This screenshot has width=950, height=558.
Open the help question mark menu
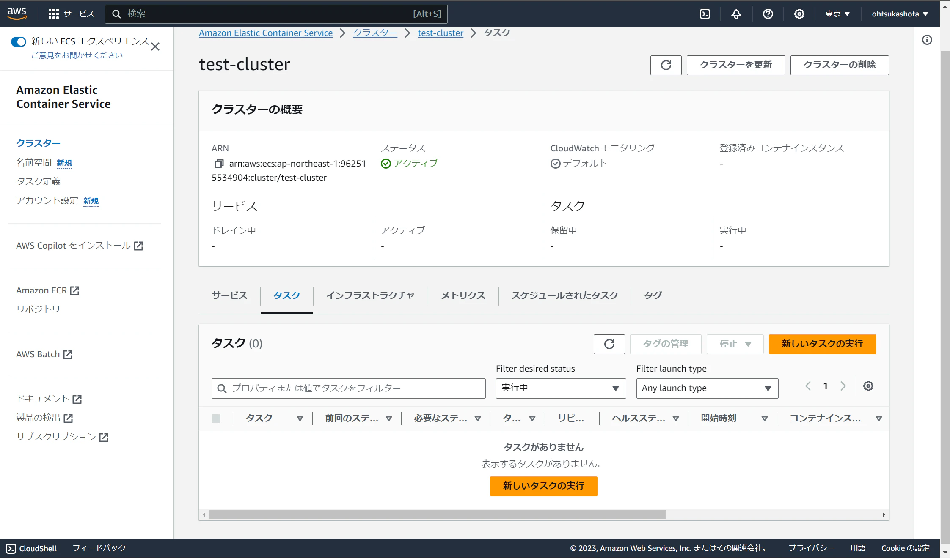(768, 14)
